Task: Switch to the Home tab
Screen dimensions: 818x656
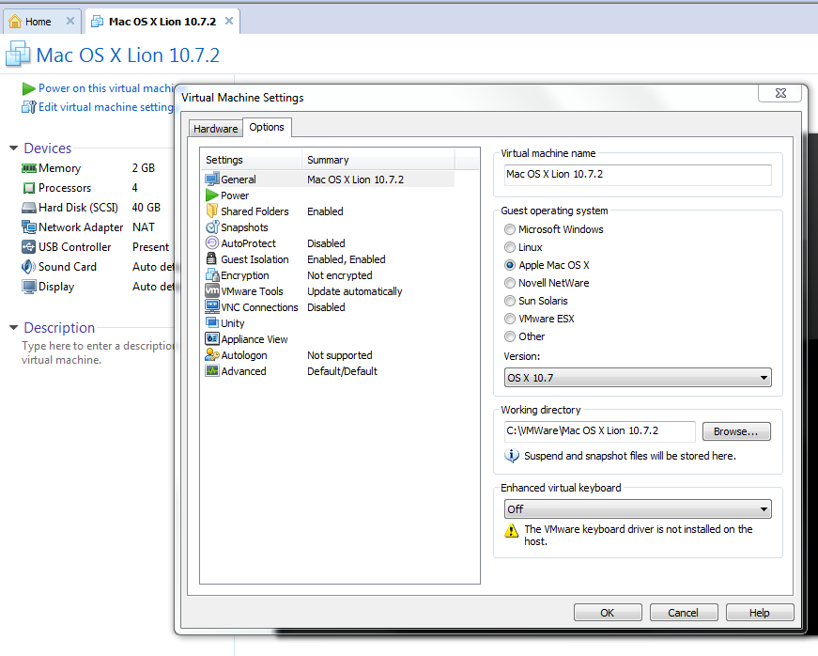Action: coord(39,22)
